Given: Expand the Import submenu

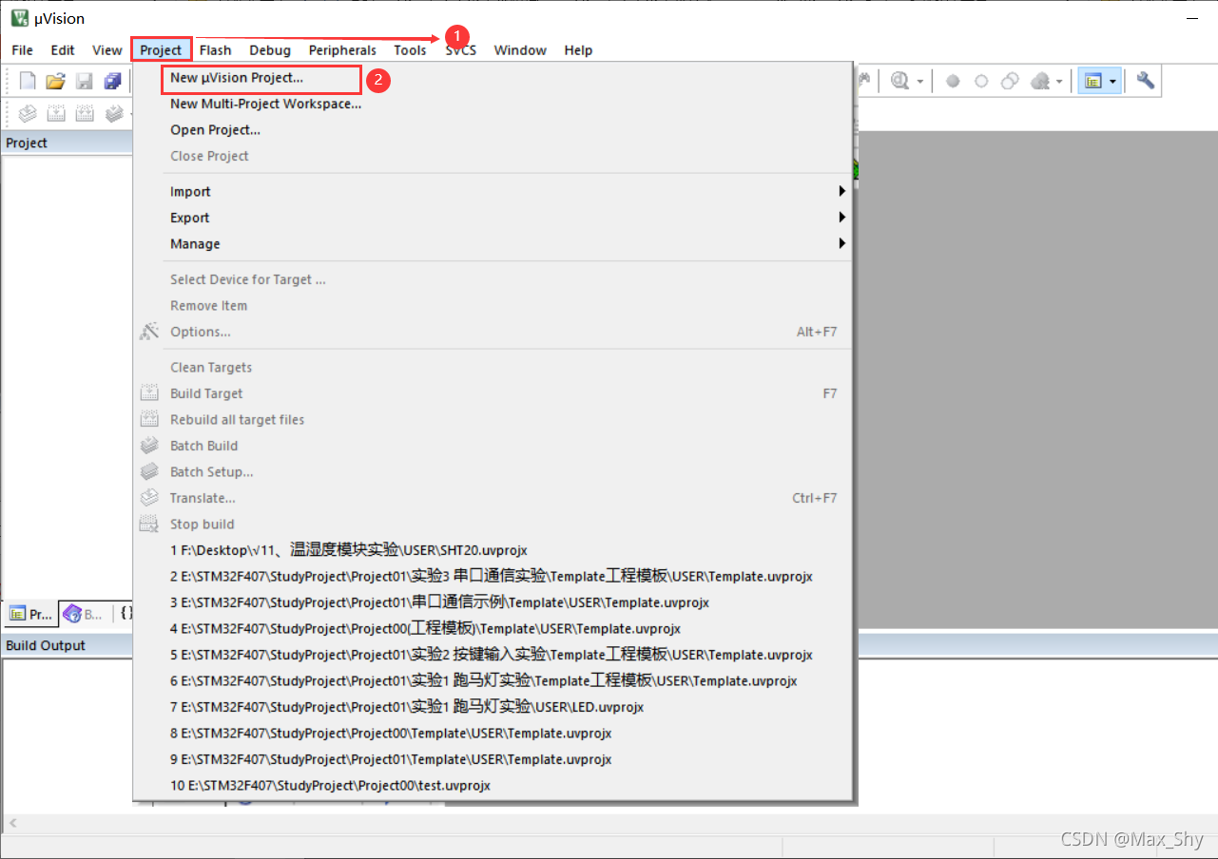Looking at the screenshot, I should pos(493,191).
